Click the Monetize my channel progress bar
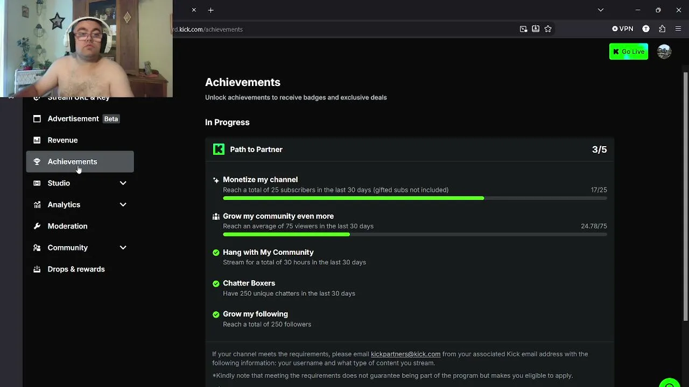 [x=415, y=198]
